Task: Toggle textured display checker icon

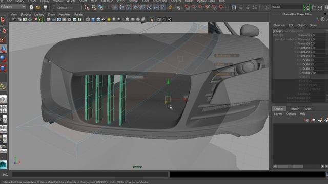Action: click(104, 19)
